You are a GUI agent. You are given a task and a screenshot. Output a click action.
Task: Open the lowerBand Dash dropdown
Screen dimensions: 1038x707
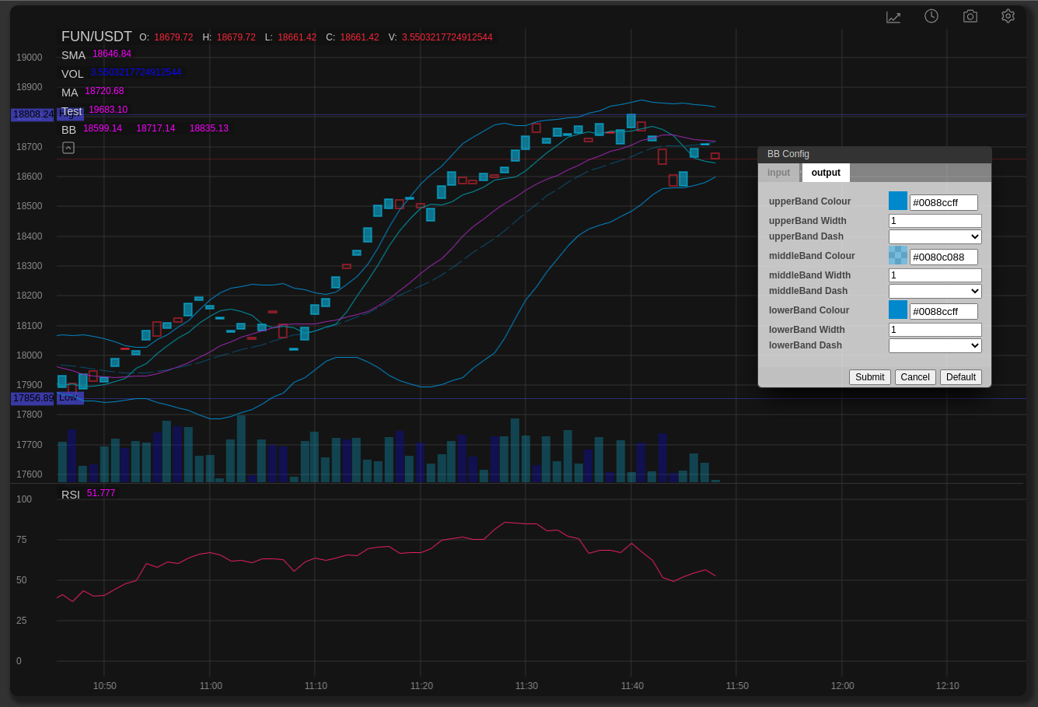pos(935,345)
